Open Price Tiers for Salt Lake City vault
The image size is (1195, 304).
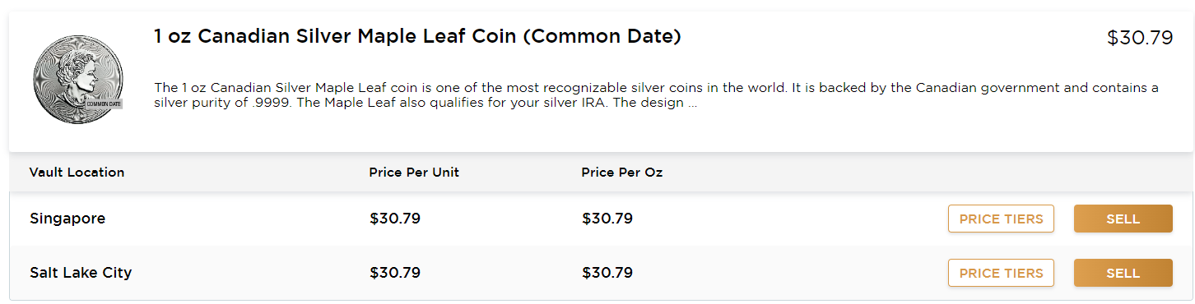click(x=1001, y=273)
